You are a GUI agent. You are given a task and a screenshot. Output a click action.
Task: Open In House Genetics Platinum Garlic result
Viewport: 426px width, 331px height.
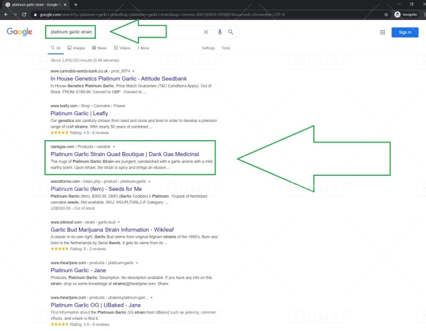click(x=119, y=79)
